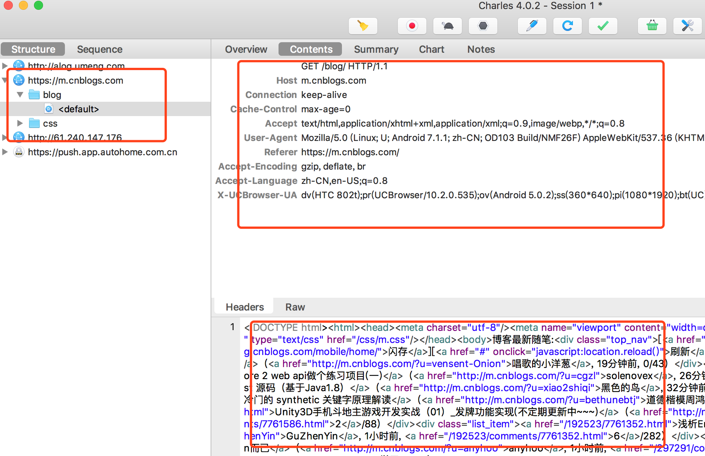Click the yellow macOS minimize button
This screenshot has width=705, height=456.
pos(23,5)
